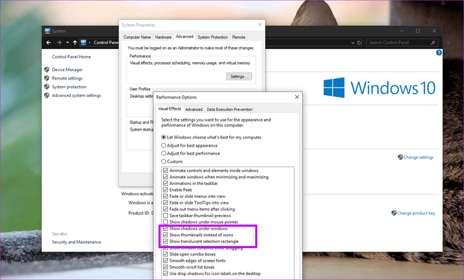Click the Change settings link
The height and width of the screenshot is (280, 464).
pyautogui.click(x=418, y=157)
